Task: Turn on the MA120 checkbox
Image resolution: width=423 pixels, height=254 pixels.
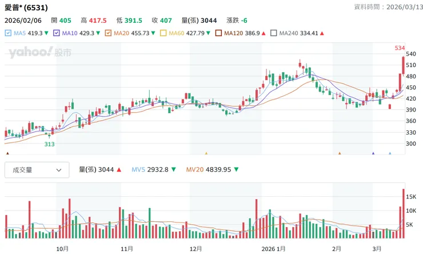Action: coord(218,33)
